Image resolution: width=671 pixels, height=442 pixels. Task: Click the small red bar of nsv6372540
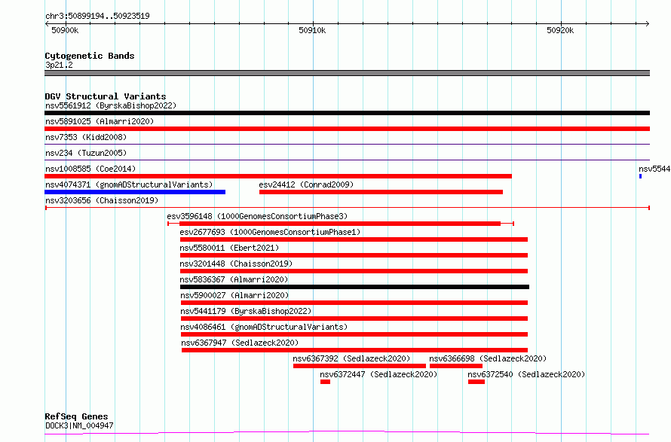(x=476, y=382)
